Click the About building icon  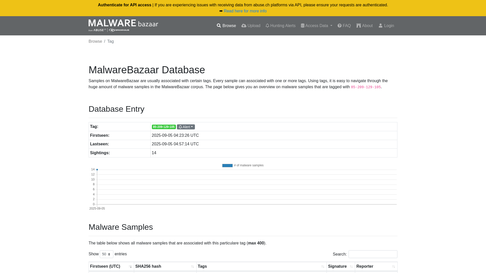point(359,26)
